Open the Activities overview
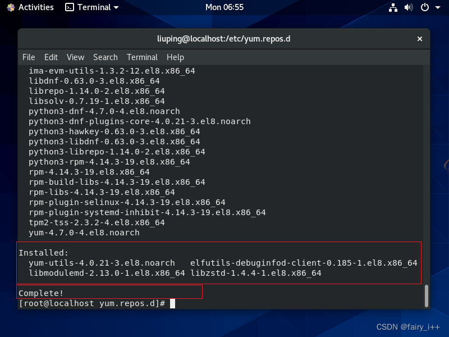This screenshot has height=337, width=449. 35,7
